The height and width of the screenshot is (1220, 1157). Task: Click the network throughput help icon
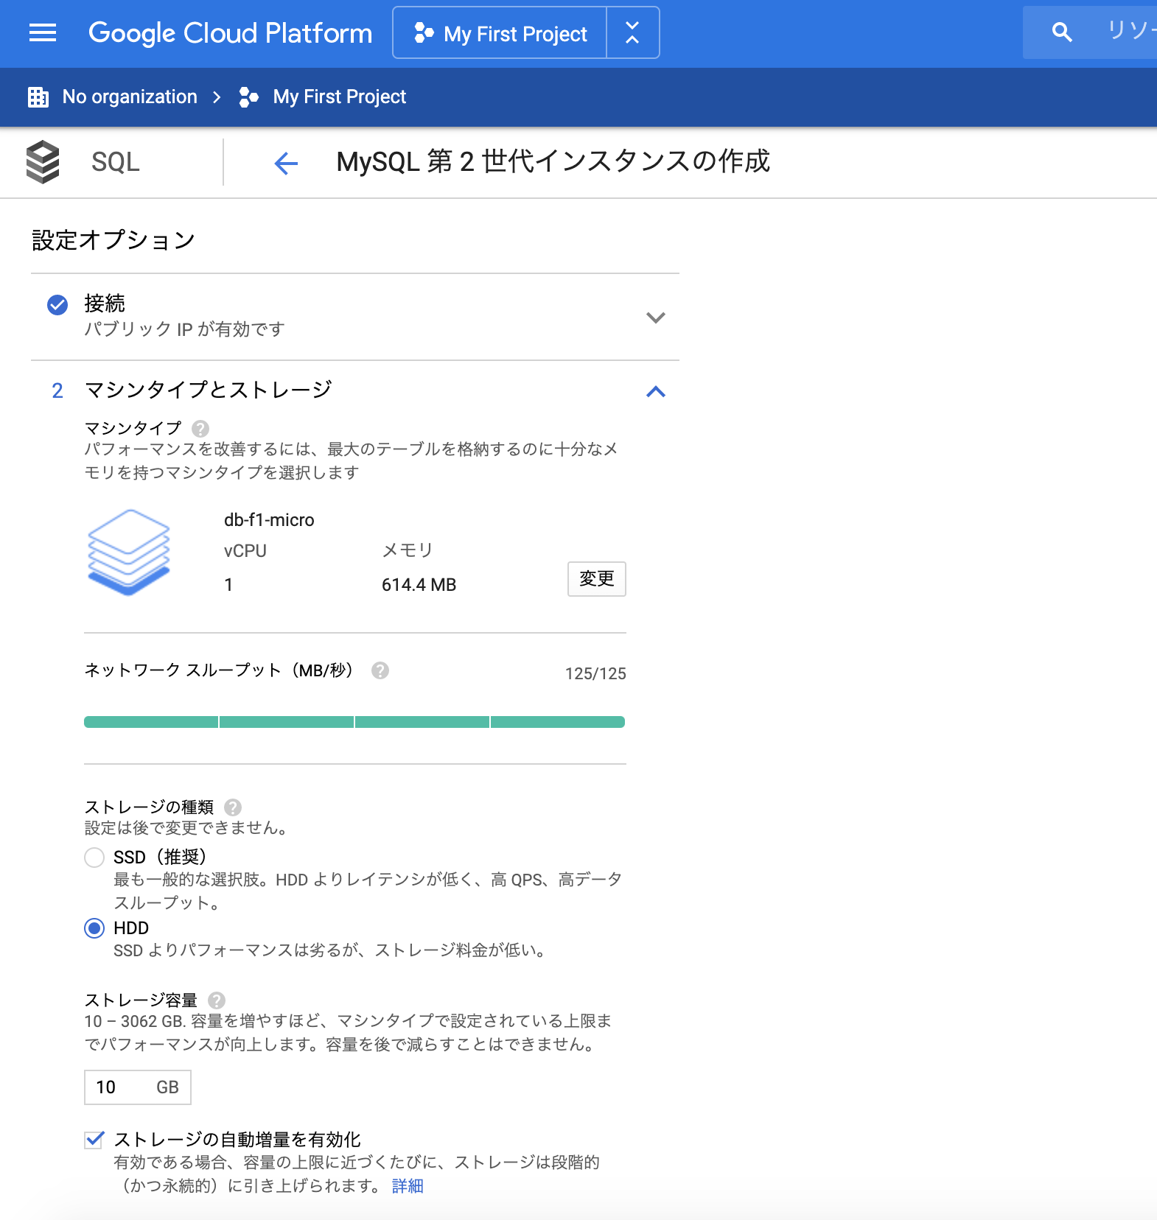(380, 670)
